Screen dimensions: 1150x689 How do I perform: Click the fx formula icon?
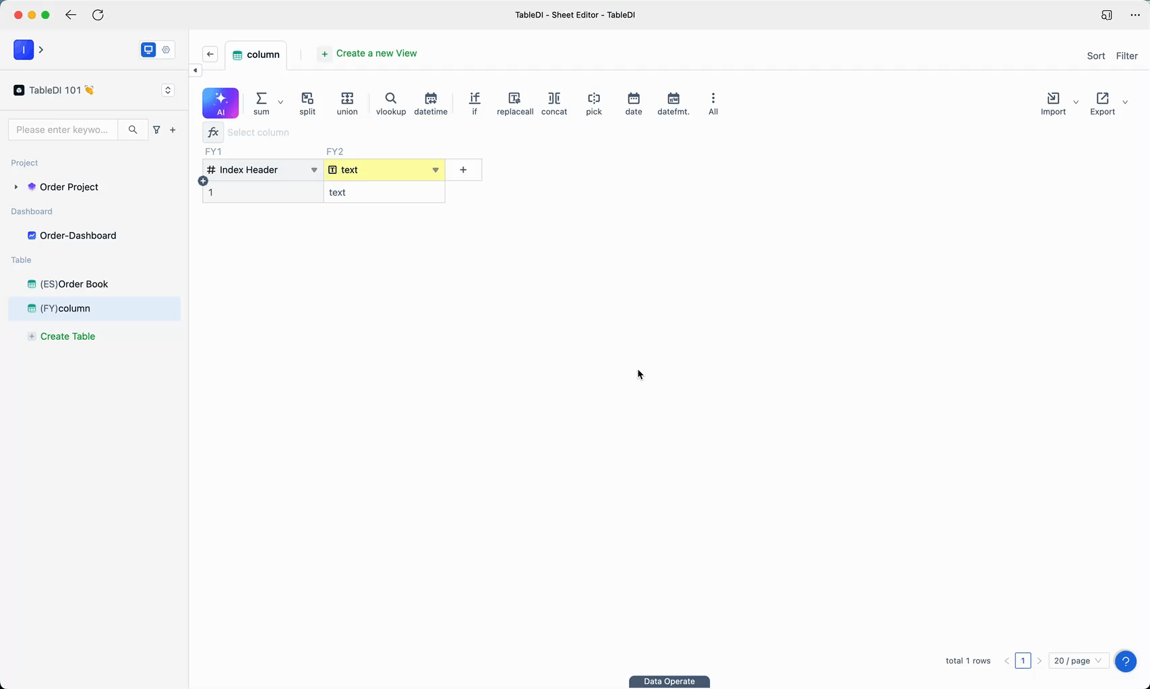[x=213, y=132]
